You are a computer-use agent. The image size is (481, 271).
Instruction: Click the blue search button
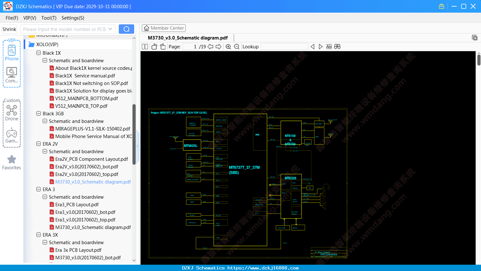[126, 29]
